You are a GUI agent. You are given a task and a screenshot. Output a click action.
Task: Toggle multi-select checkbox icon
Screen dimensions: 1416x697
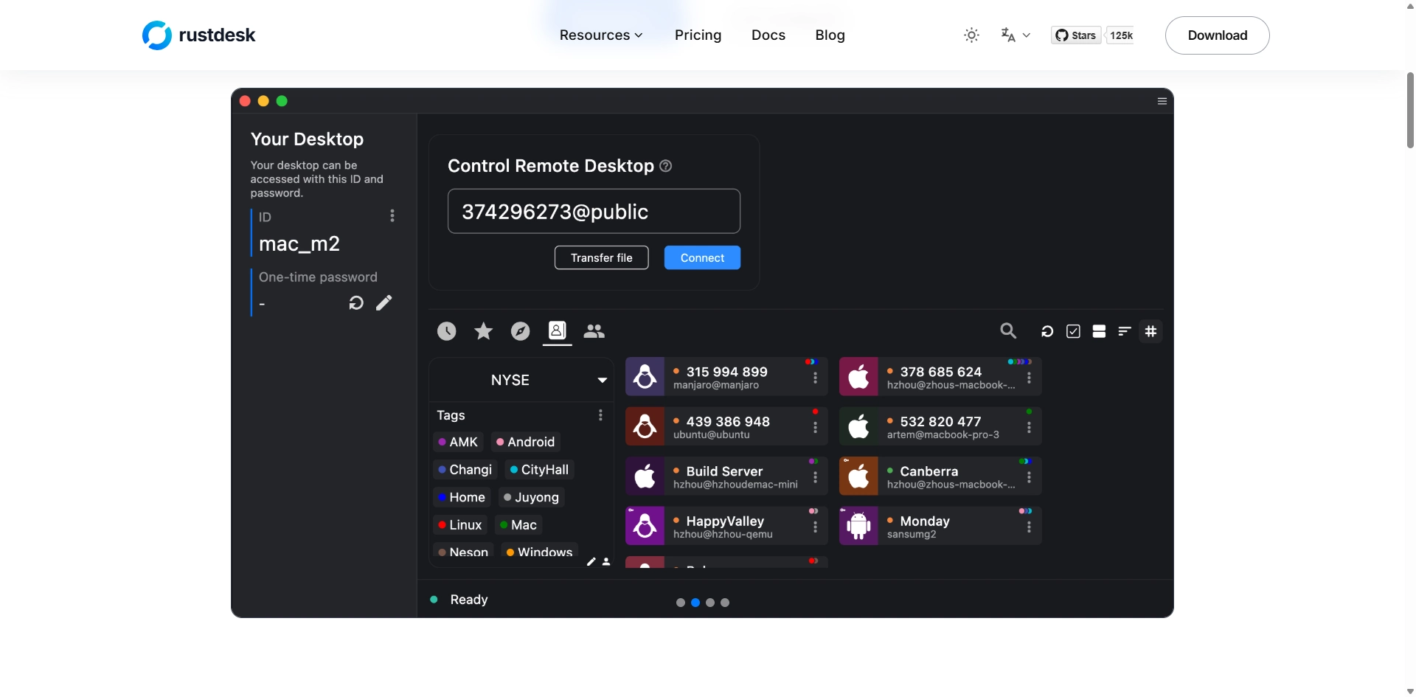click(x=1073, y=331)
